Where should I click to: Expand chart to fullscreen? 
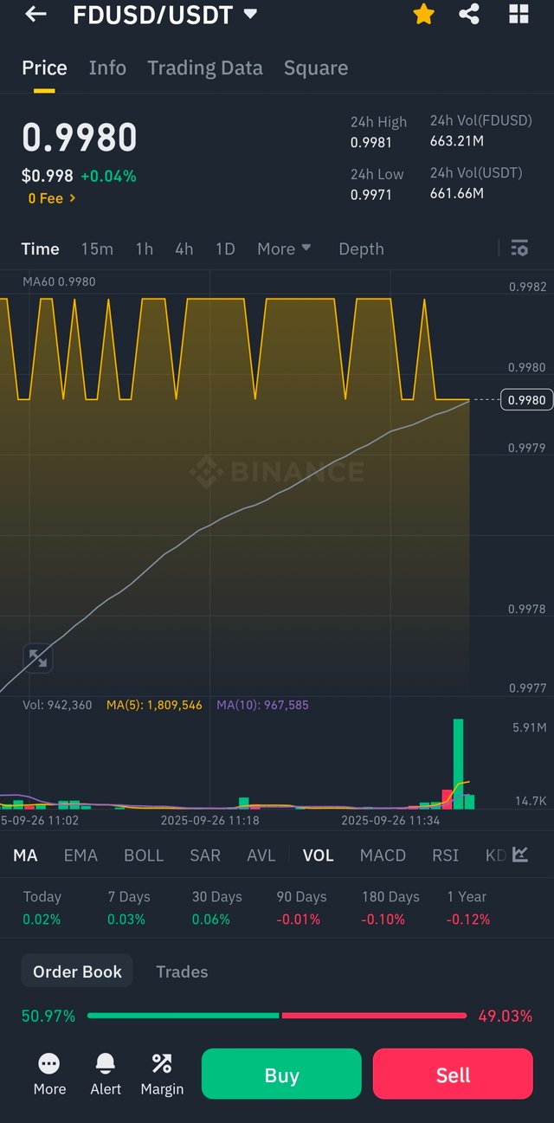(37, 659)
